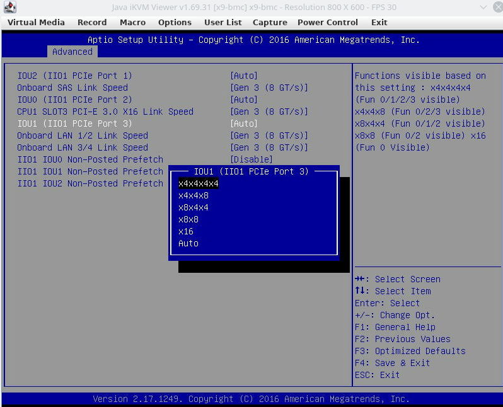
Task: Click LAN 3/4 [Gen 3 (8 GT/s)] value
Action: point(269,147)
